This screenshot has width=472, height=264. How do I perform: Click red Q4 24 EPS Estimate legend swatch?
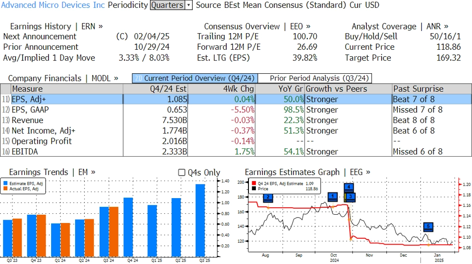coord(254,183)
